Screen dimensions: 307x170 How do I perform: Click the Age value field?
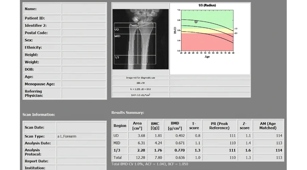click(x=84, y=77)
